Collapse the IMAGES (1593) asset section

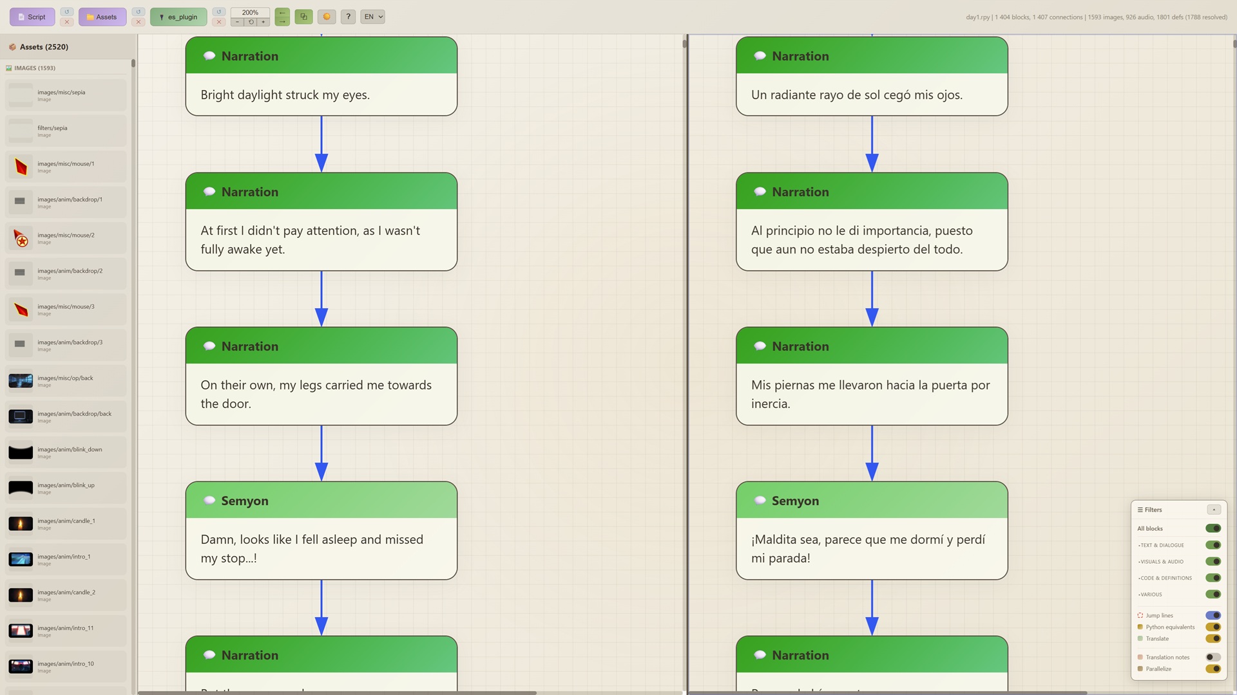coord(35,68)
